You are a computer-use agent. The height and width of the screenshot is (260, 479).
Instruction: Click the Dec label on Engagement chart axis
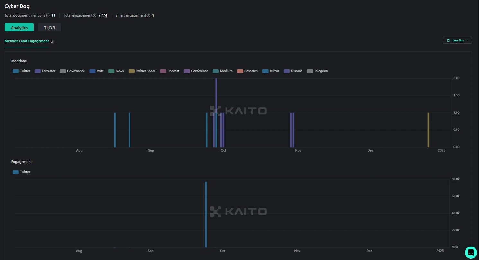(x=369, y=251)
